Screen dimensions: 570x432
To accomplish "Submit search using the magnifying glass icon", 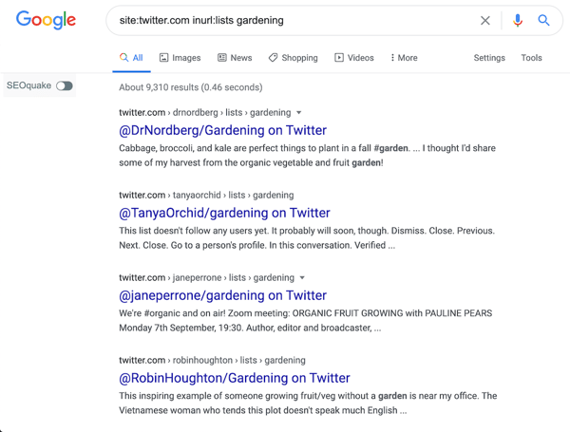I will (543, 20).
